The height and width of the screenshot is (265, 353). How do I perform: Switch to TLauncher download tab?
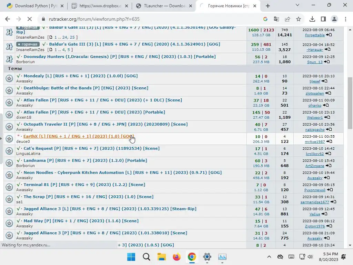pyautogui.click(x=164, y=6)
